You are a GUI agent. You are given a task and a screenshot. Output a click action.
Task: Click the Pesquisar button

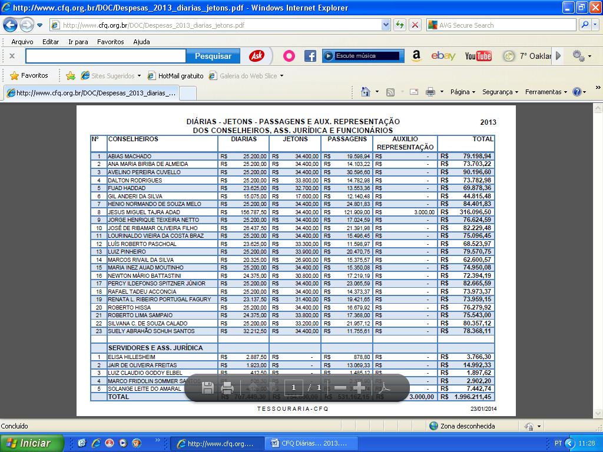213,56
